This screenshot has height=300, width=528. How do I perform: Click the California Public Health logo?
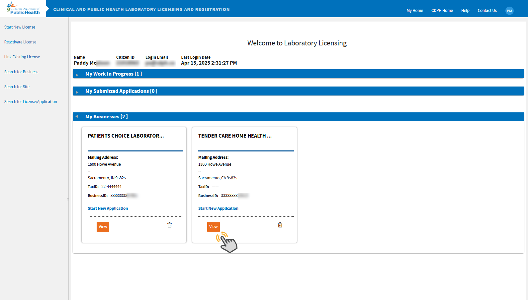(x=23, y=9)
